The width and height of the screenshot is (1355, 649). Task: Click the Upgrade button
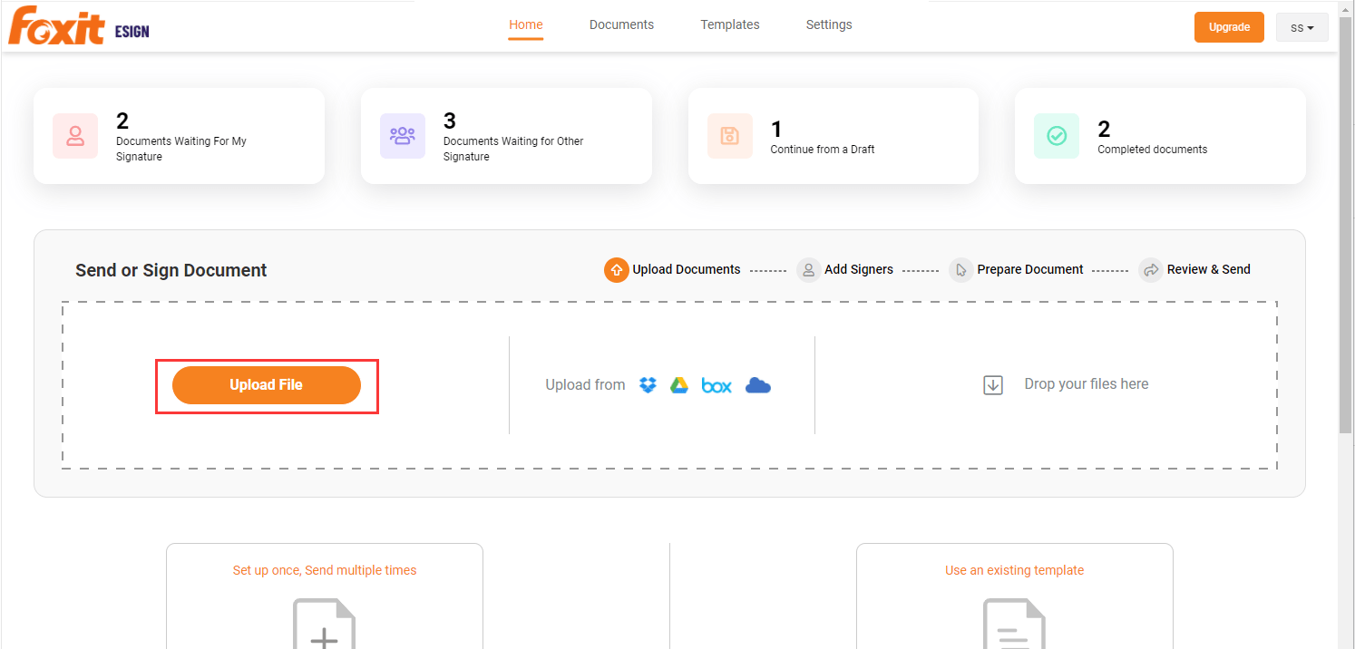[1229, 26]
